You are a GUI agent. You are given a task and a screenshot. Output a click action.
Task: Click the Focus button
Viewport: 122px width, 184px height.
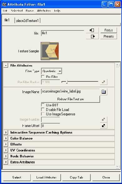(x=109, y=30)
